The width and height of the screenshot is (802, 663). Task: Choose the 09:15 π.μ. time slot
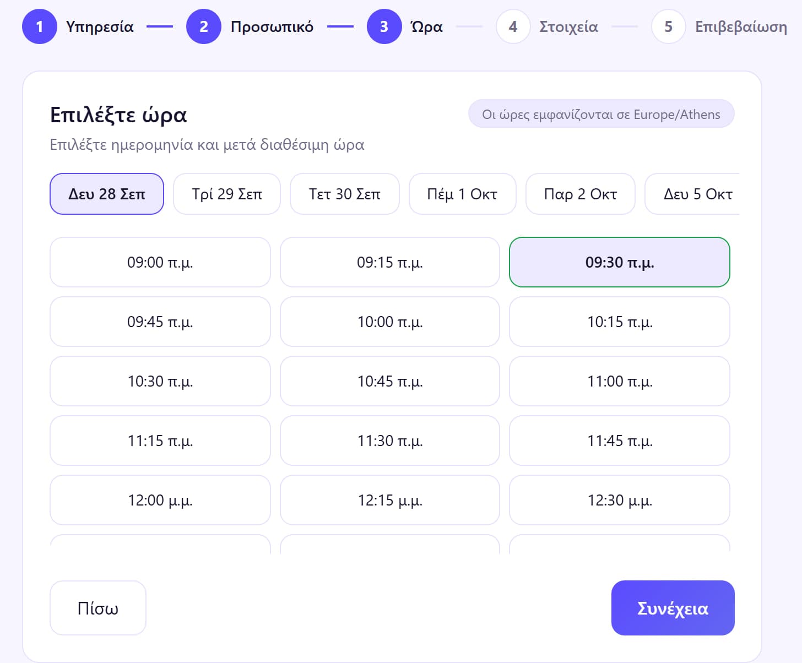390,262
